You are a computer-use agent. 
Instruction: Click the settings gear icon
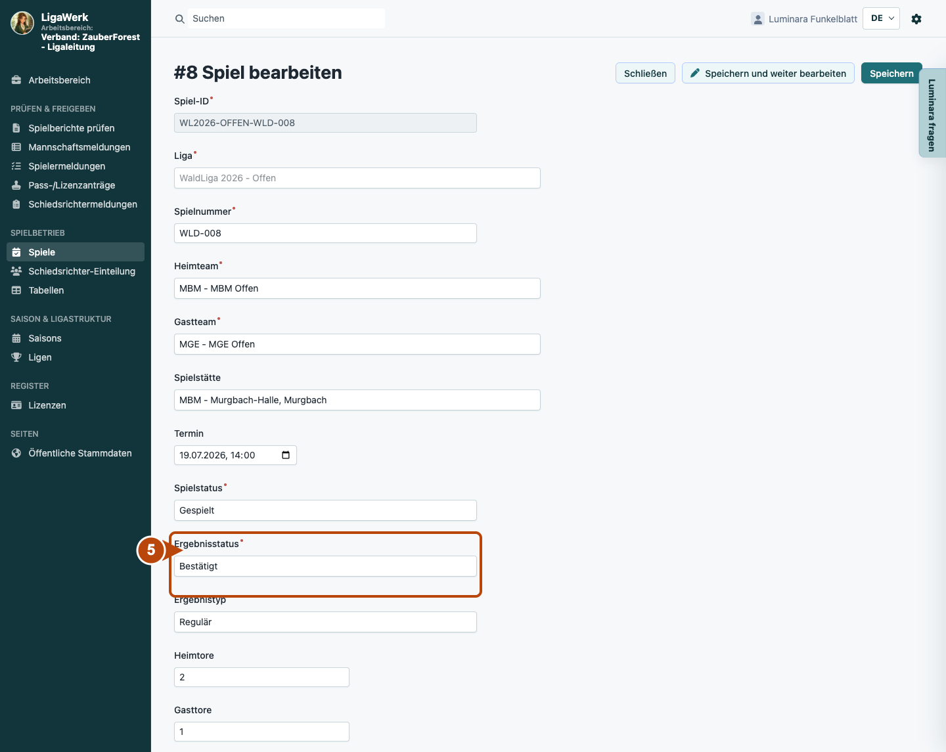(916, 19)
